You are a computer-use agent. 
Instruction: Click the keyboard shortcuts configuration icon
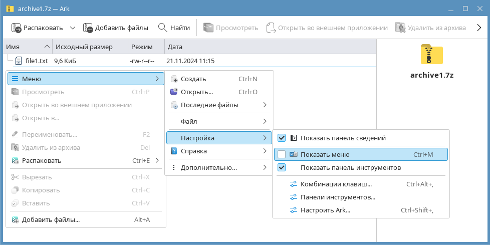click(x=294, y=184)
